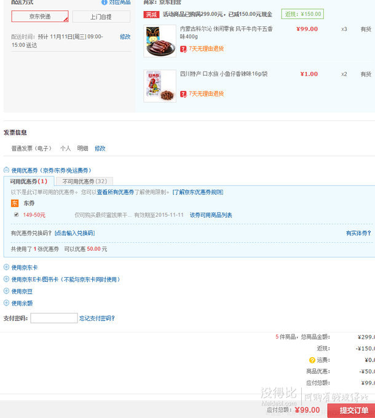The image size is (375, 418).
Task: Expand 使用京东E卡/图书卡 section
Action: click(6, 279)
